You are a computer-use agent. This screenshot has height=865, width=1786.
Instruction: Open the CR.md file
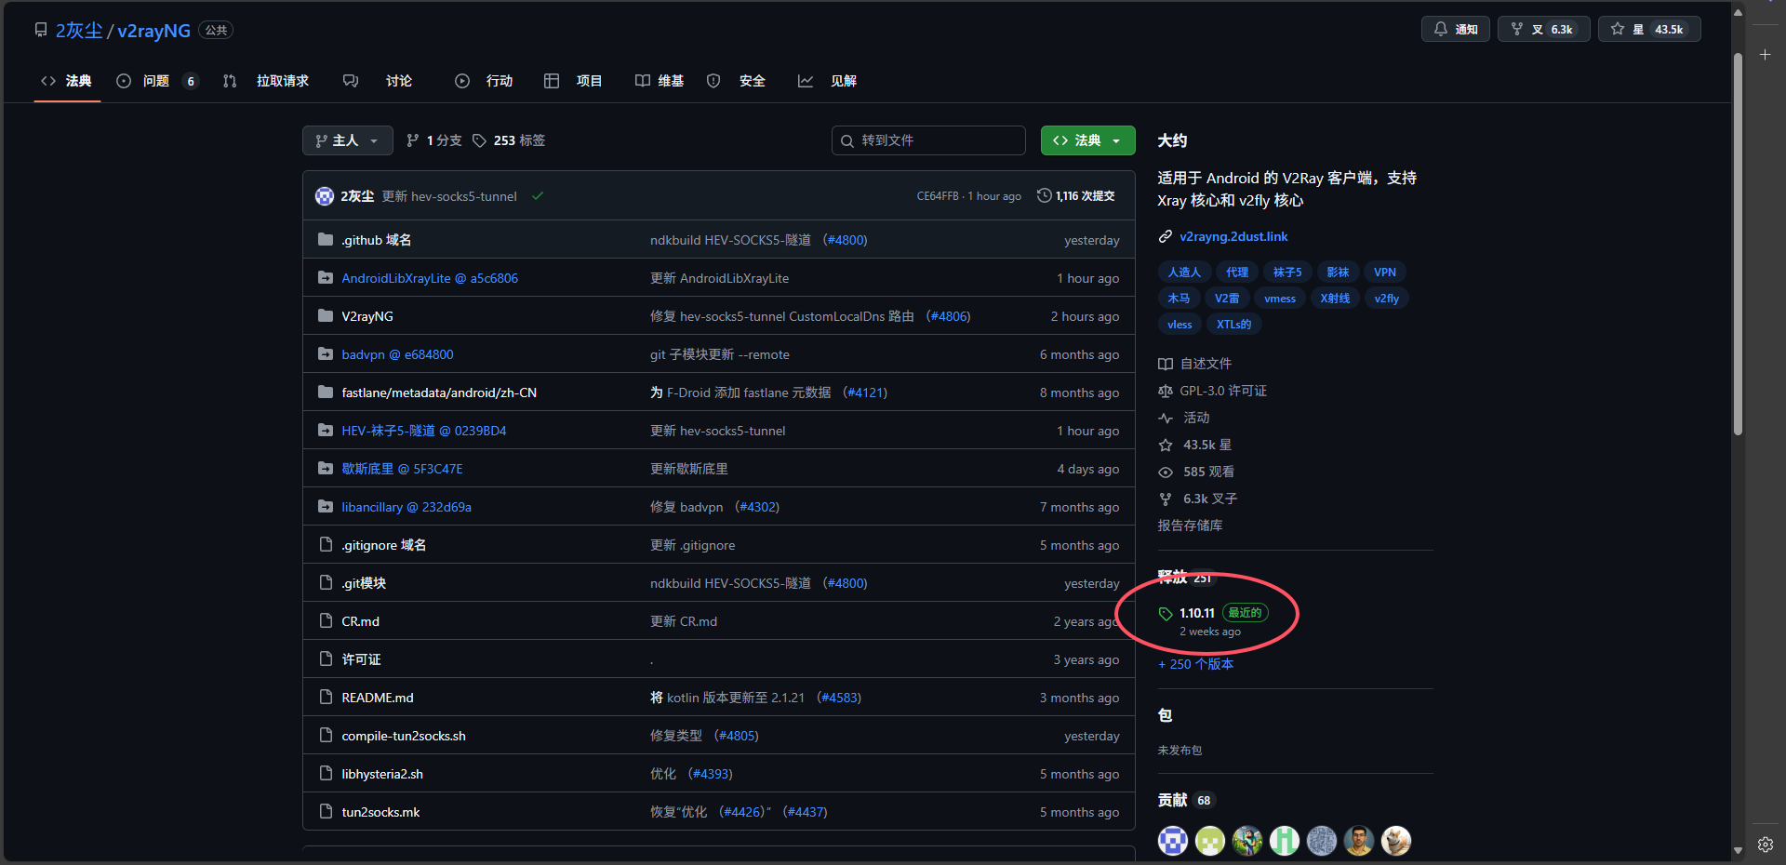click(360, 621)
